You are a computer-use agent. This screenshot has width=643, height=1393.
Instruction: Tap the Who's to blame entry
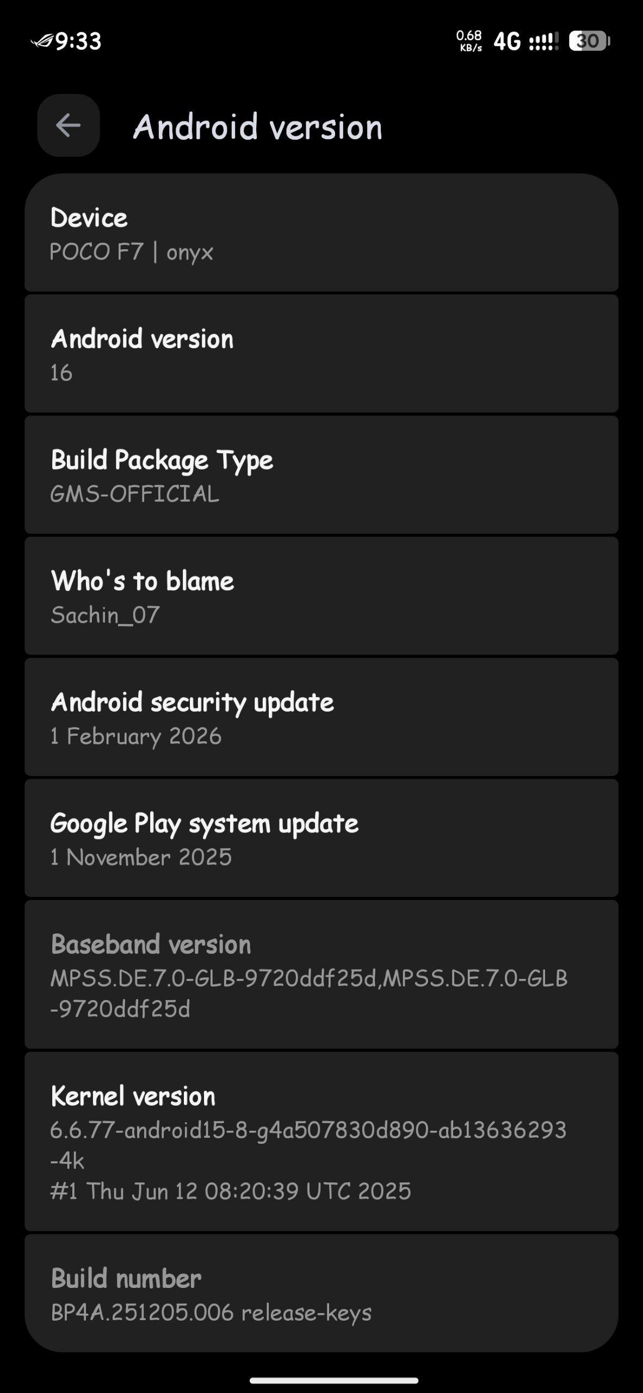pos(321,597)
